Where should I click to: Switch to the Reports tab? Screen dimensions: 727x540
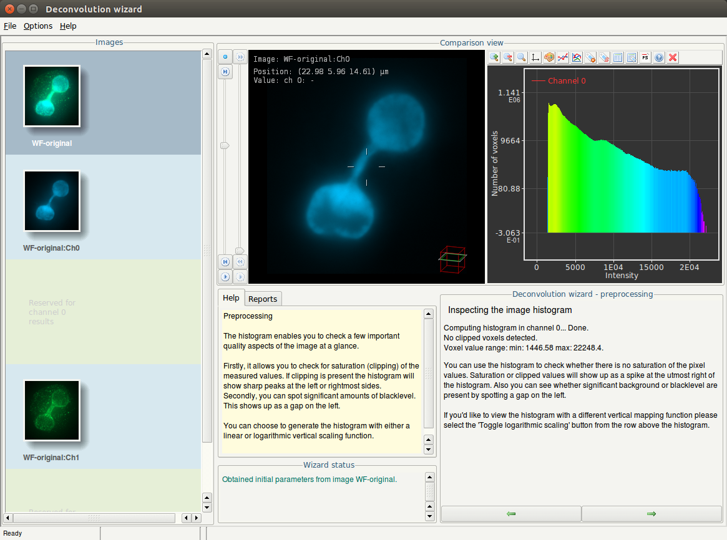point(263,299)
